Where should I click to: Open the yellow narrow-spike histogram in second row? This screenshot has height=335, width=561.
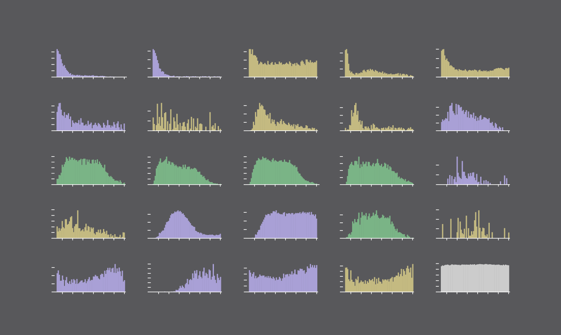coord(378,117)
